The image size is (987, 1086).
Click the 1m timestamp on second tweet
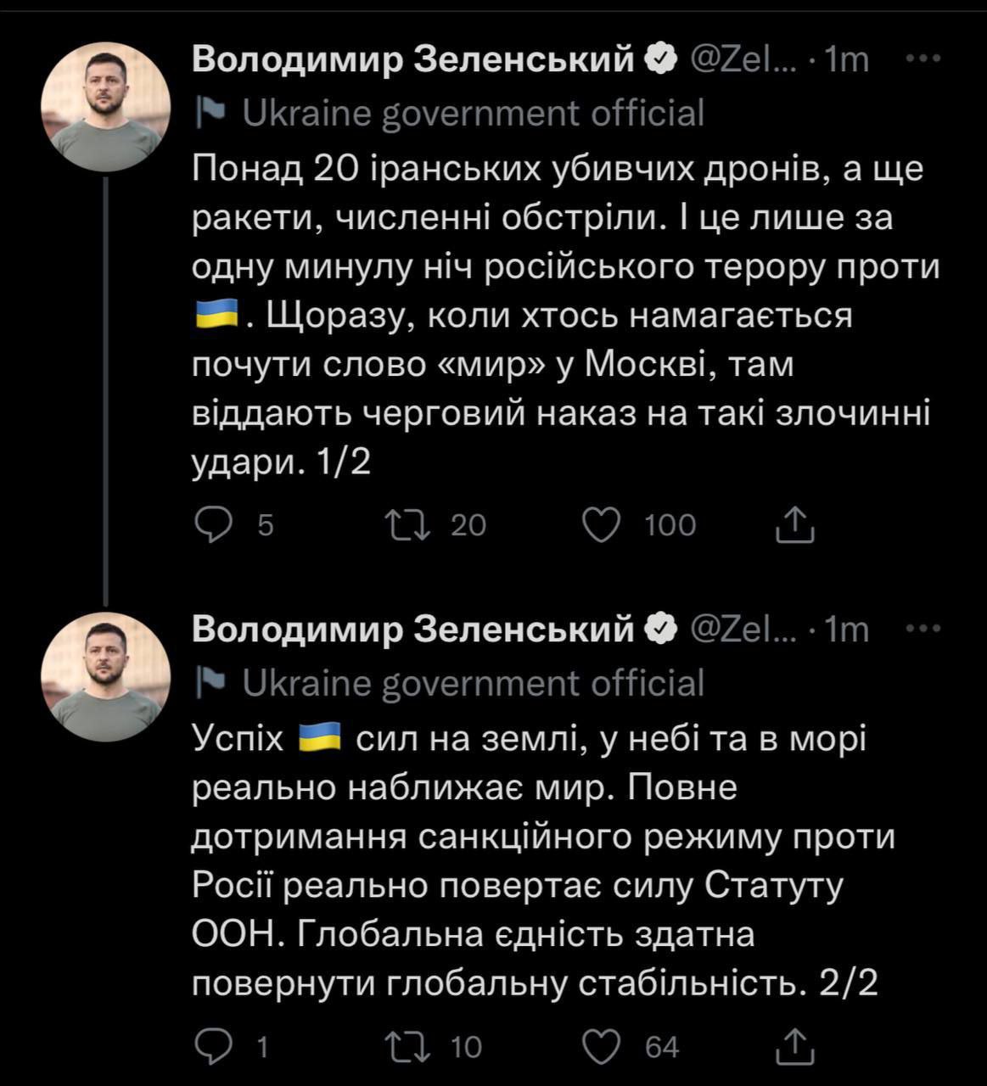tap(847, 629)
